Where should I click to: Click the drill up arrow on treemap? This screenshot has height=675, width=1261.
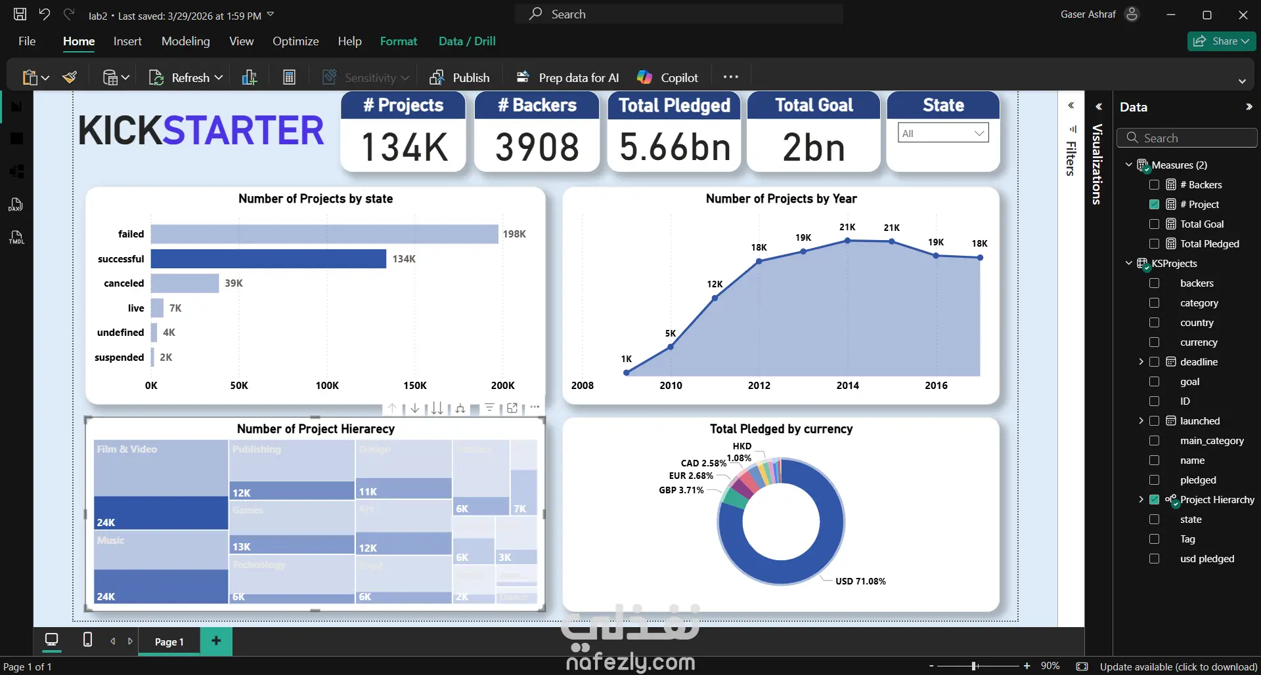392,408
